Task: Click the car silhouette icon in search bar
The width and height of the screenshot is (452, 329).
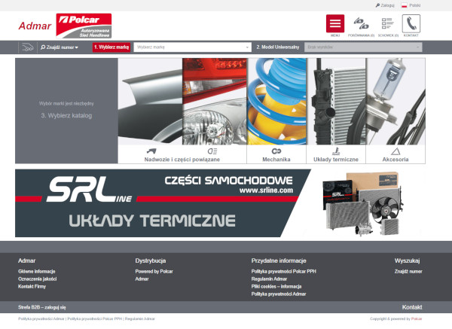Action: tap(26, 47)
